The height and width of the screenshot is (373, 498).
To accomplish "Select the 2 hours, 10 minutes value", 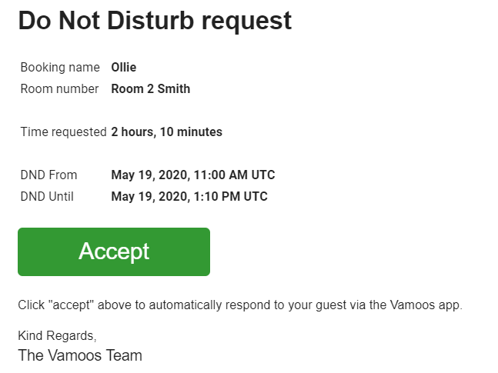I will (167, 132).
